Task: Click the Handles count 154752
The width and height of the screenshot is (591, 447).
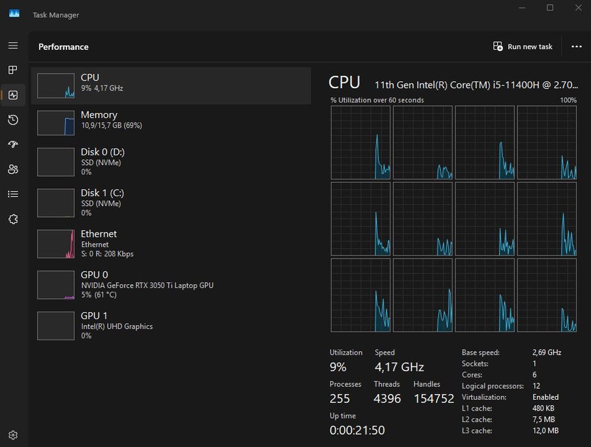Action: (x=434, y=398)
